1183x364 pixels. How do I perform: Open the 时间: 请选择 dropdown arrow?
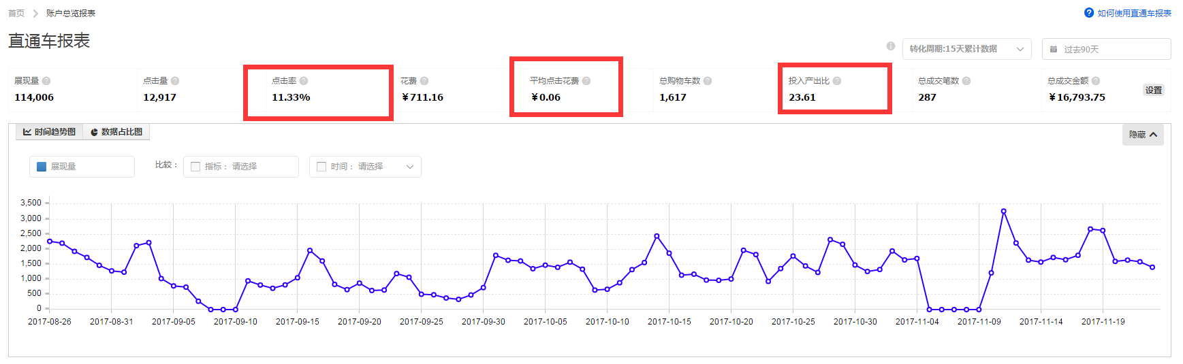[x=410, y=167]
